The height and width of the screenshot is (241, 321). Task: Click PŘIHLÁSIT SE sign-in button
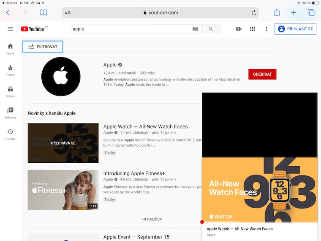[295, 29]
